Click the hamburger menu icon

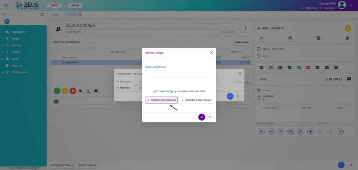point(6,5)
